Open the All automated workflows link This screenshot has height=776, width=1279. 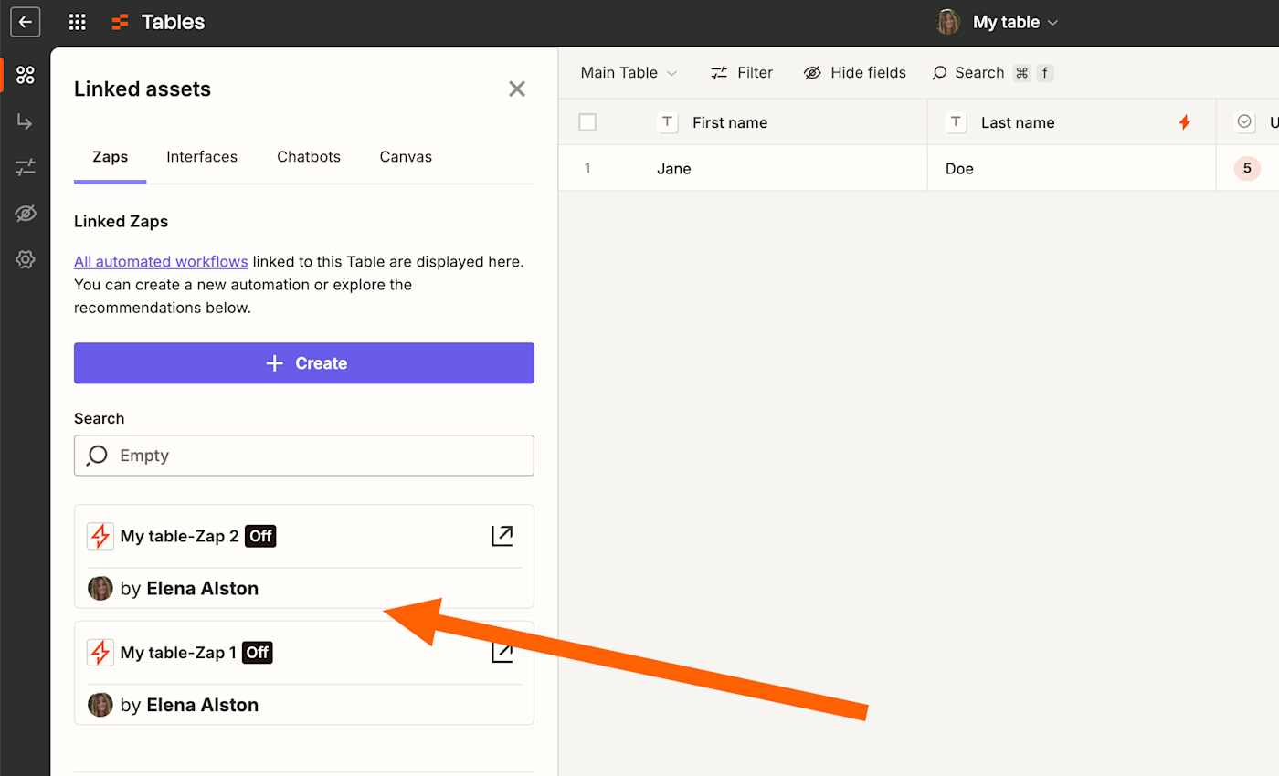point(161,261)
